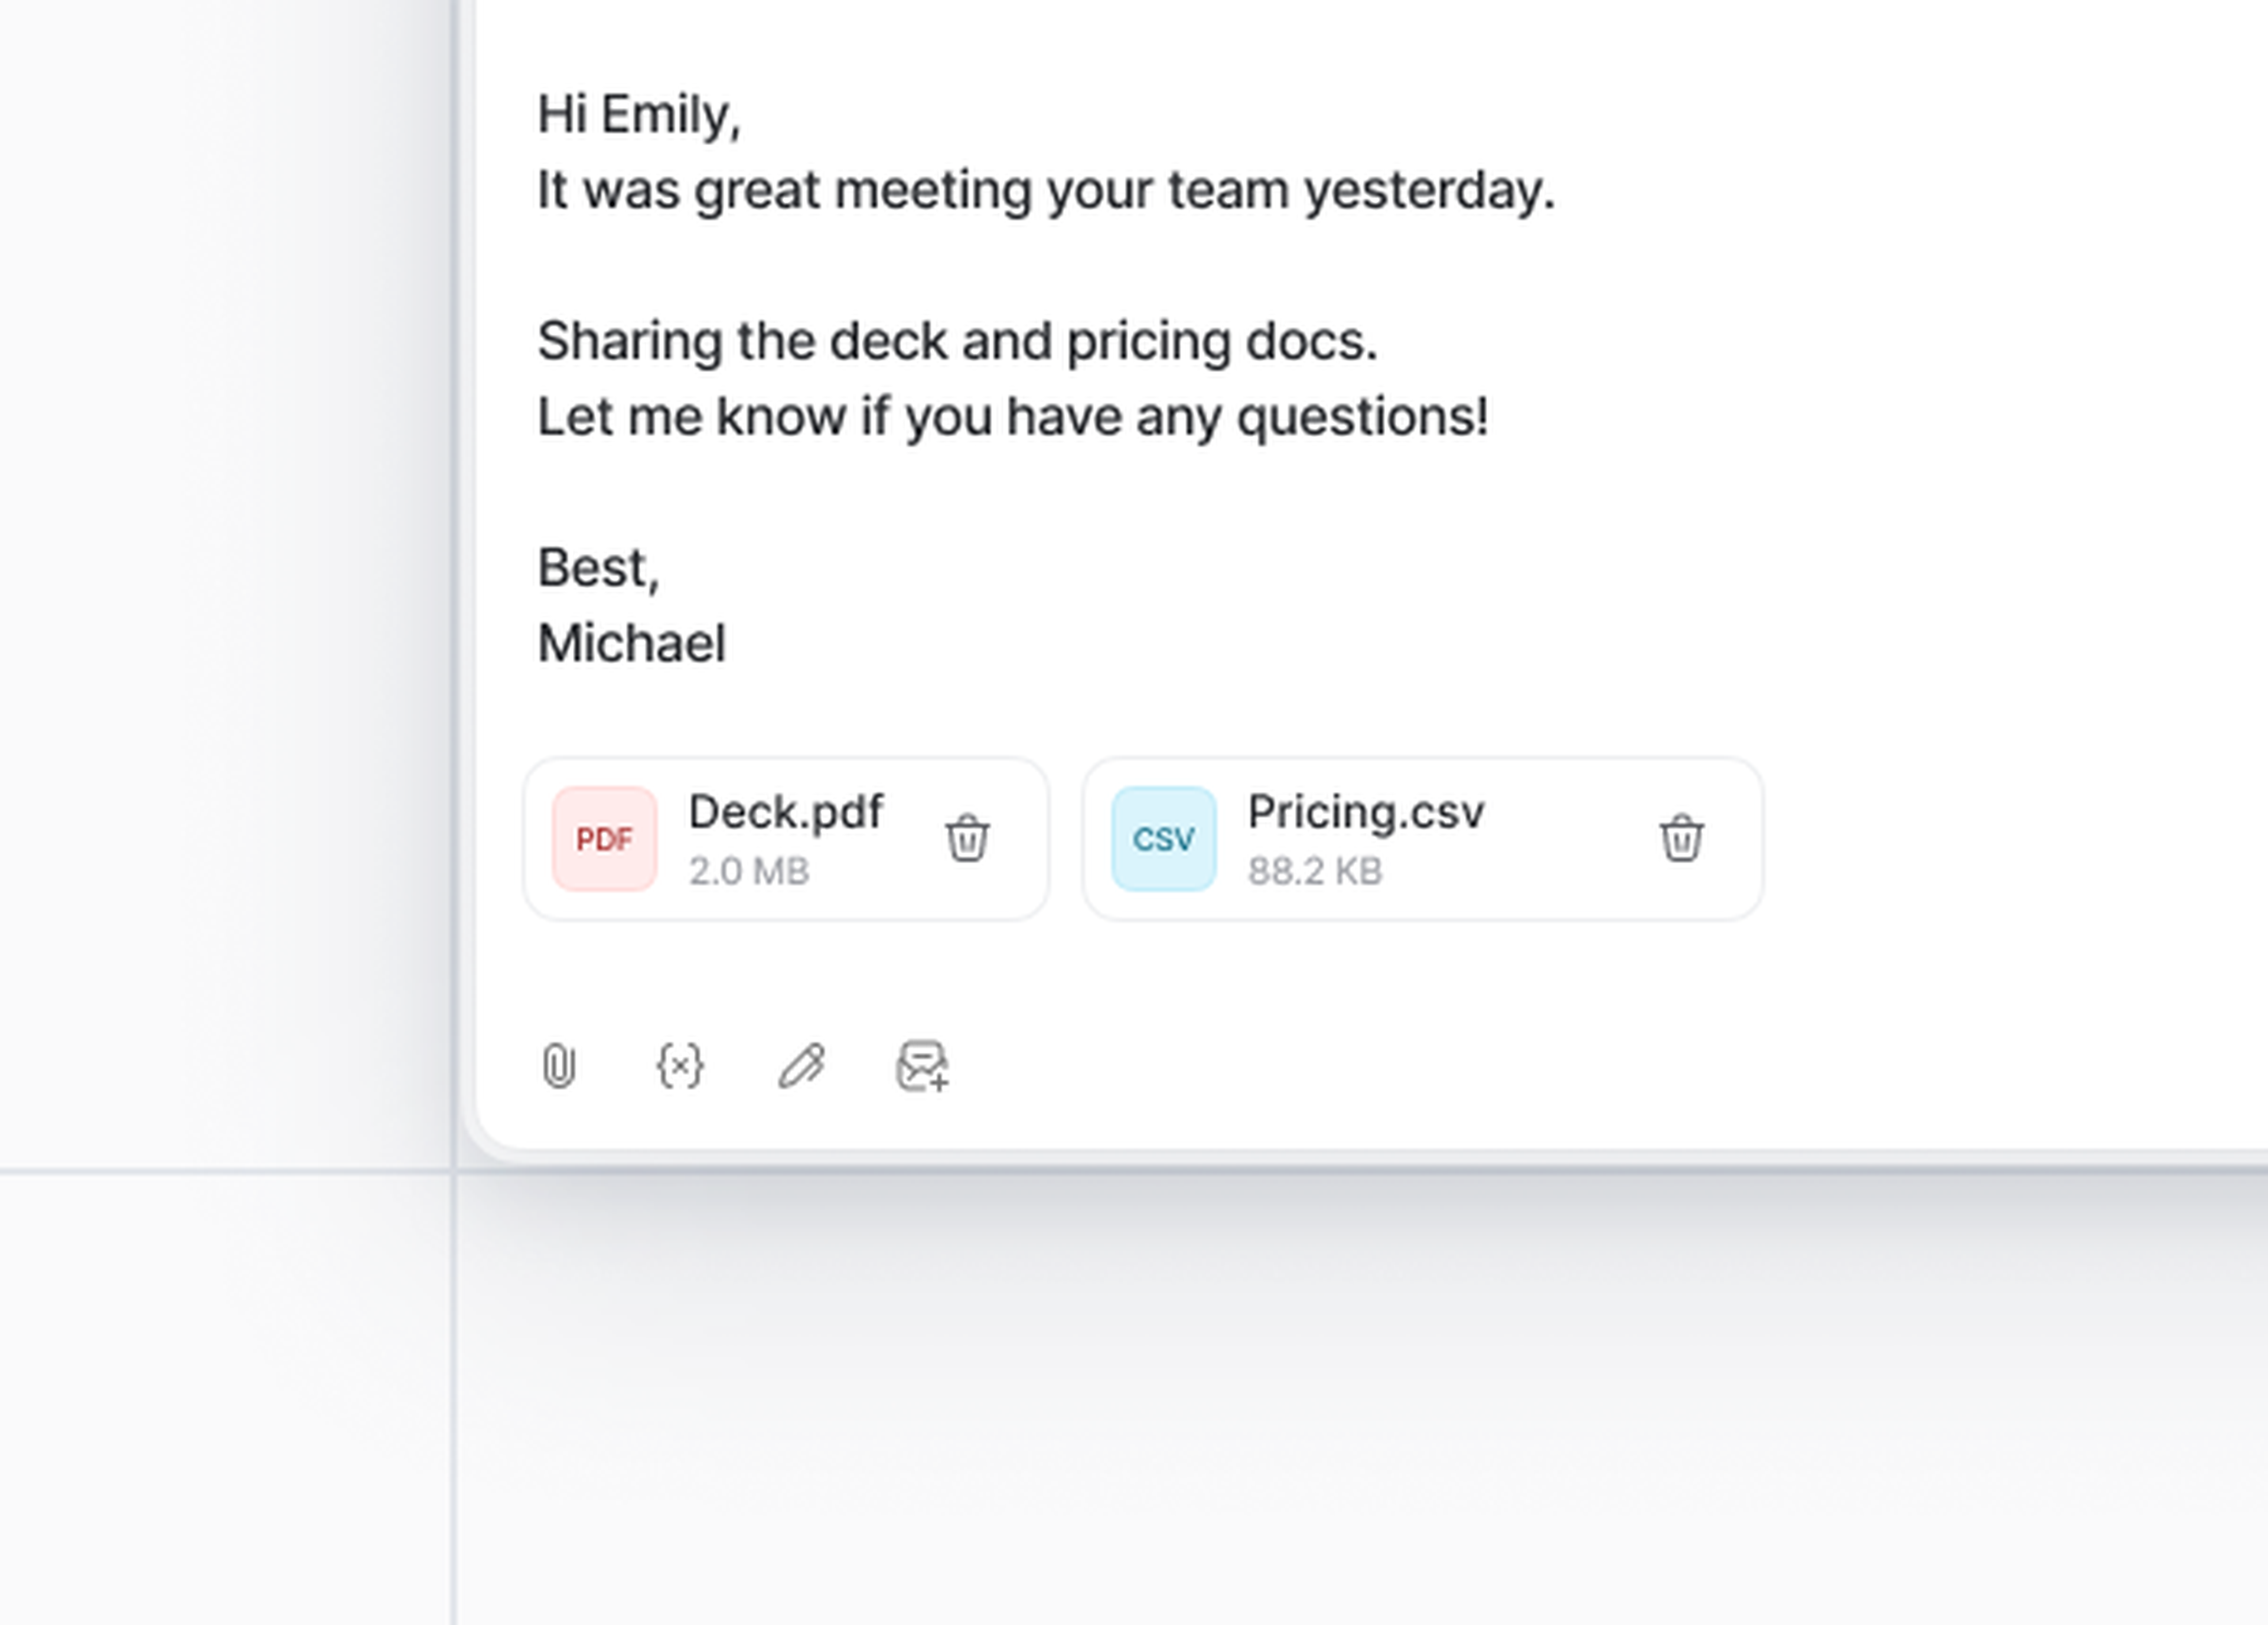Place cursor on the 'Best,' sign-off line
Viewport: 2268px width, 1625px height.
[598, 568]
